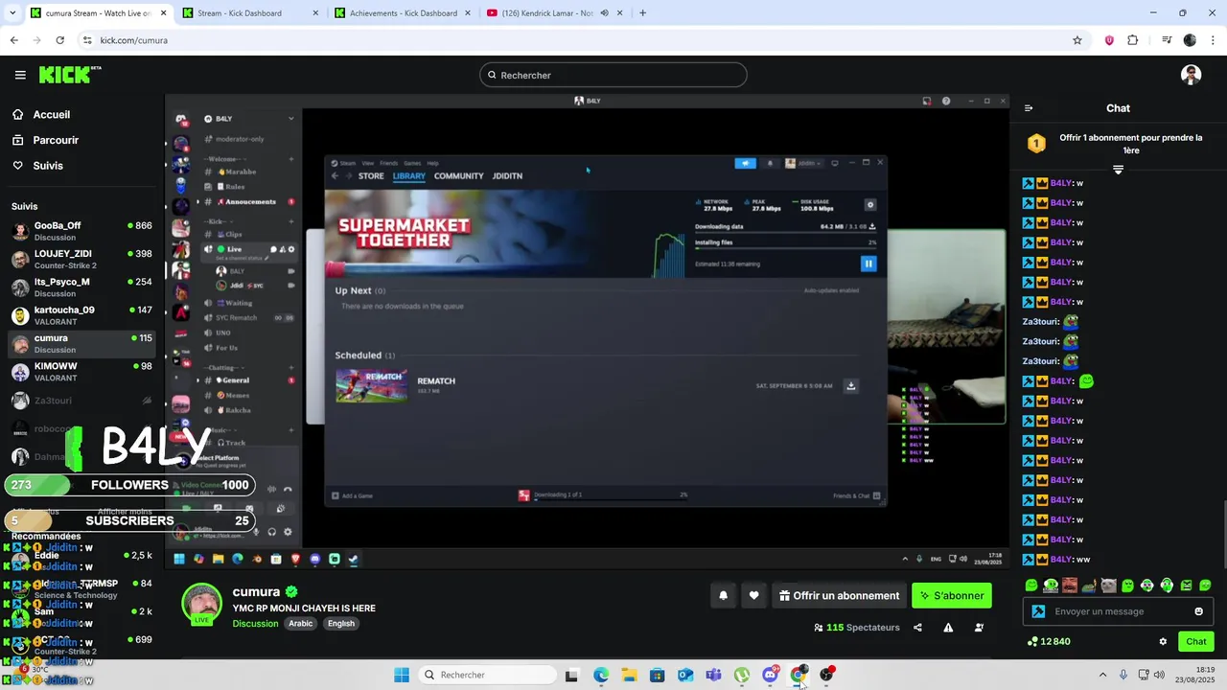Reload the page
Viewport: 1227px width, 690px height.
click(59, 40)
